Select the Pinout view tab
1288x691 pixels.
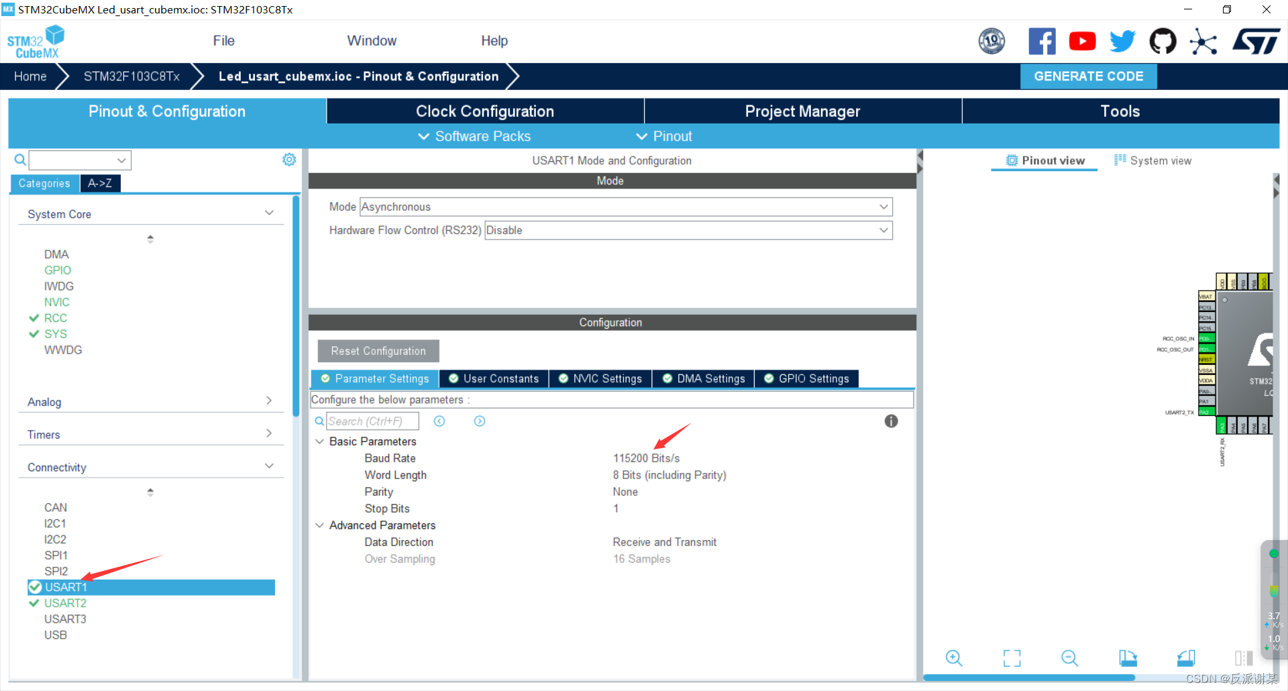(1044, 160)
